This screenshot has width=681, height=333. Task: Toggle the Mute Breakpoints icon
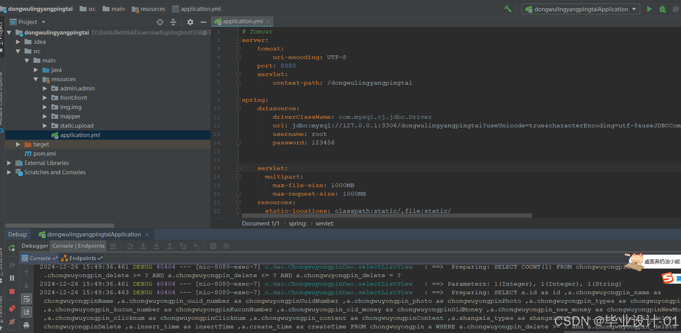click(12, 322)
